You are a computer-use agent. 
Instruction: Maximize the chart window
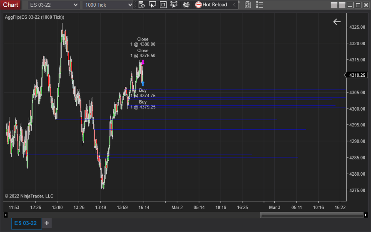click(358, 5)
